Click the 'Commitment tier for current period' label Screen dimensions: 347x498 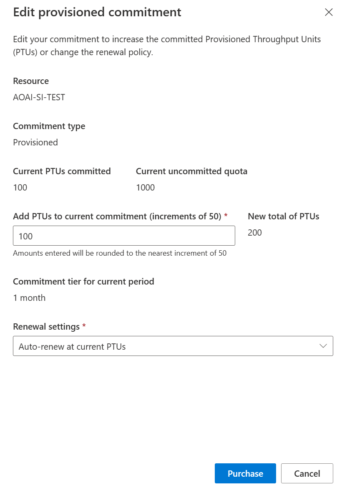point(83,282)
